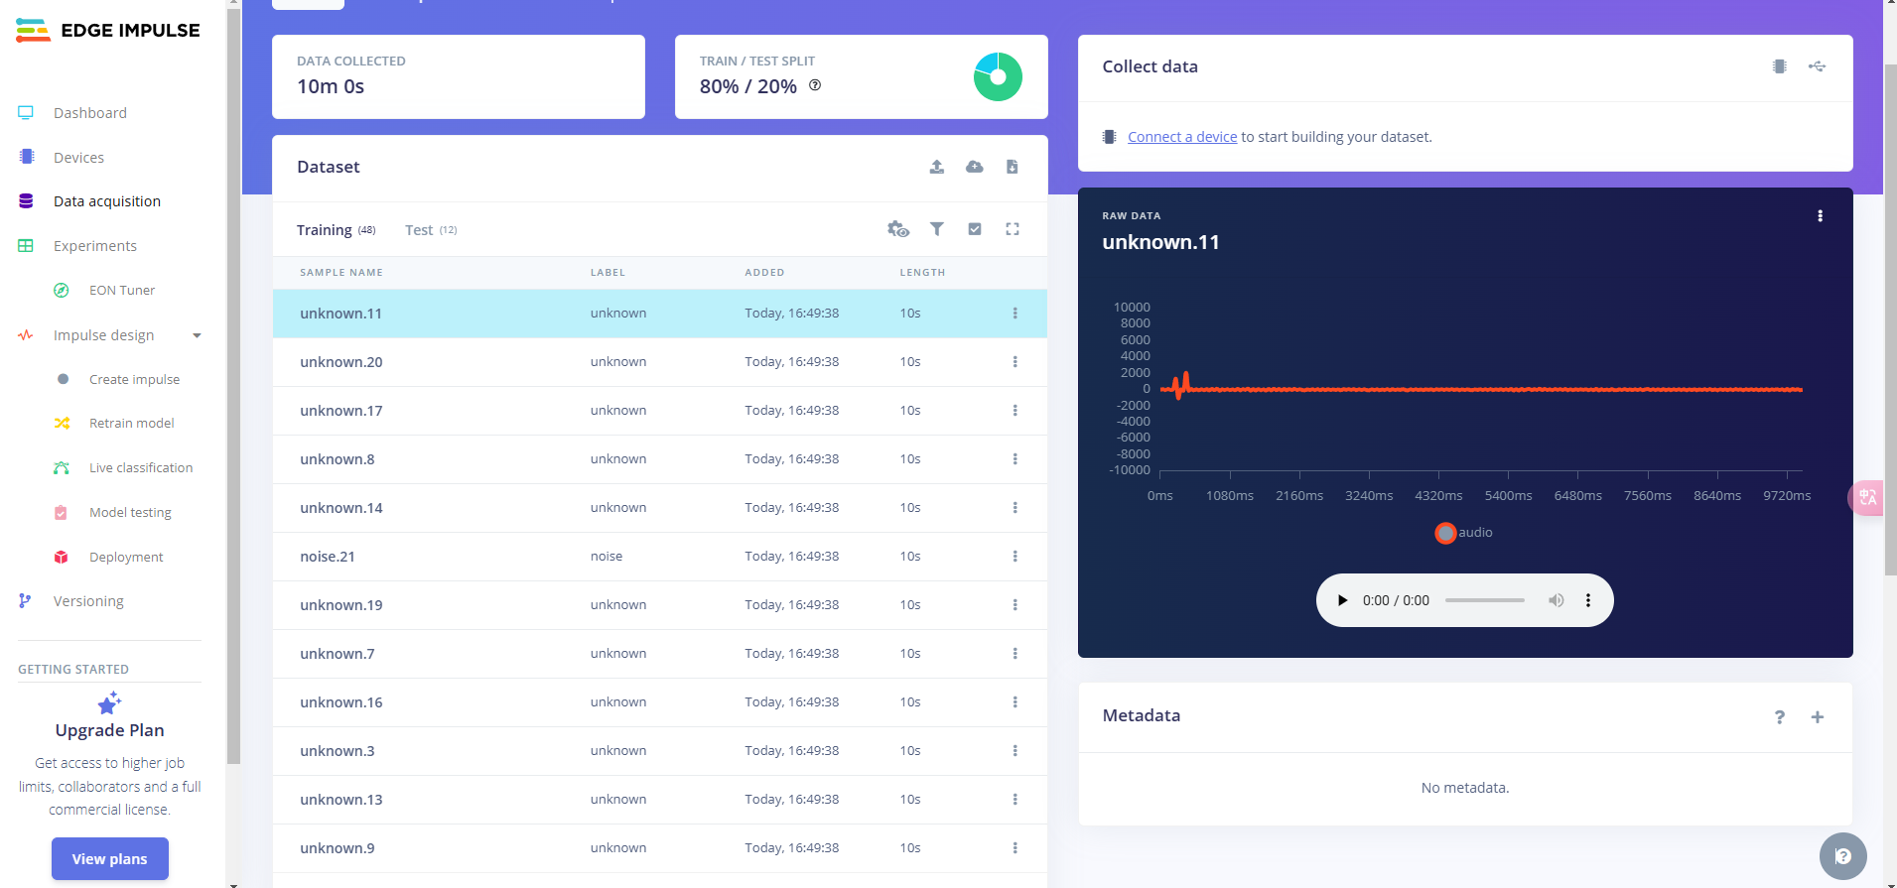Image resolution: width=1897 pixels, height=888 pixels.
Task: Add metadata with the plus icon
Action: (1817, 716)
